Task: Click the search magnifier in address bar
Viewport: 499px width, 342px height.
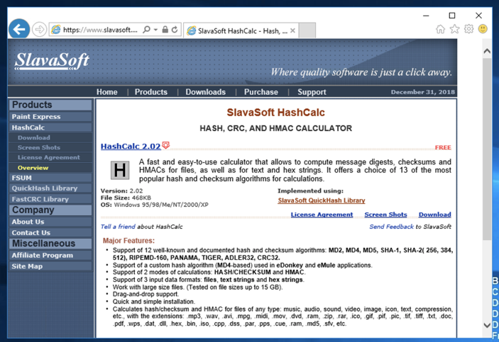Action: [146, 30]
